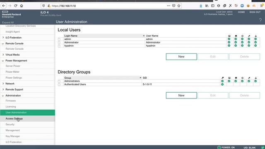Click the blue Zoom extension icon
Screen dimensions: 265x149
click(x=242, y=6)
